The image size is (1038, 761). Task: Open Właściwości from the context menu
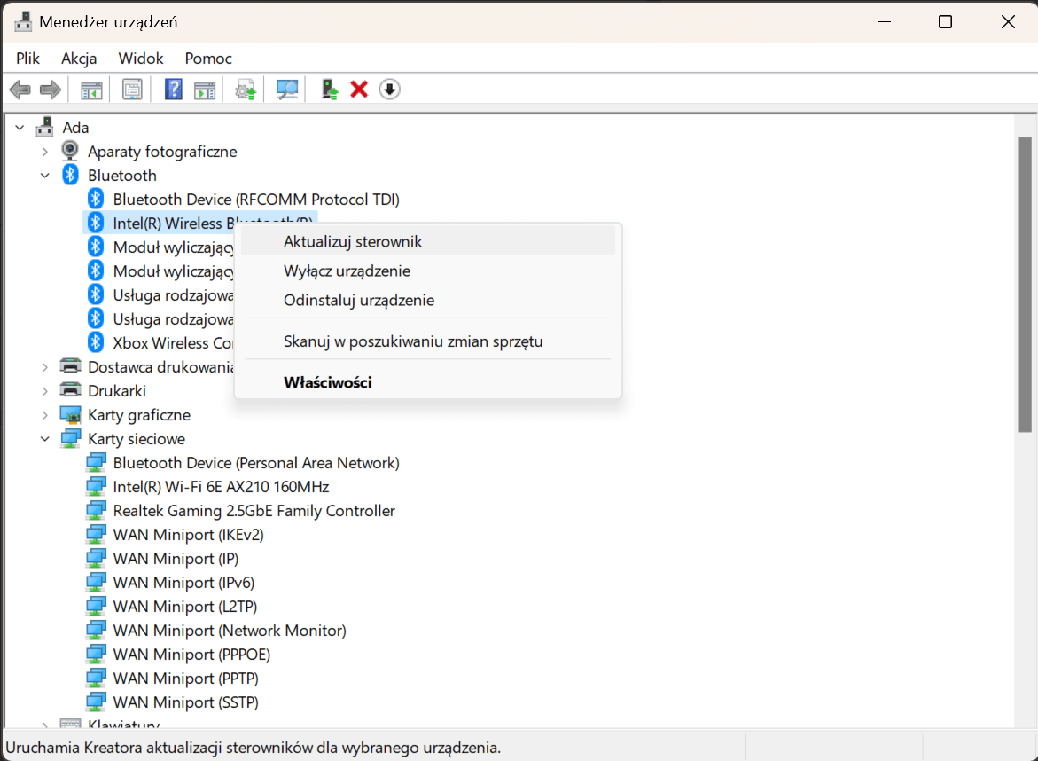pyautogui.click(x=327, y=382)
